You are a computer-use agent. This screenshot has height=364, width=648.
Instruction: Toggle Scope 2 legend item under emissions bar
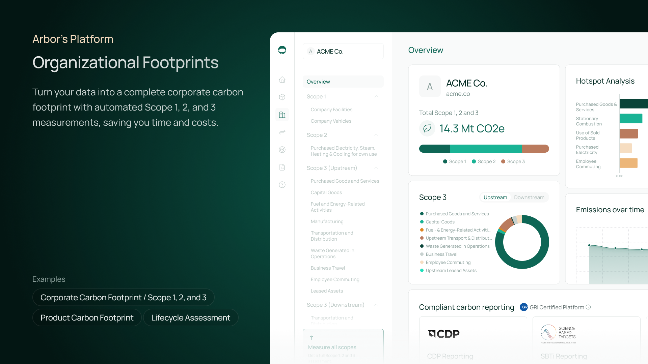click(484, 162)
